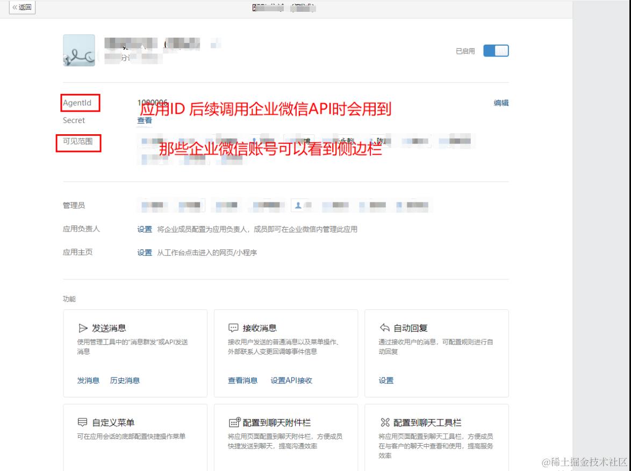Open 历史消息 in the 发送消息 card
Viewport: 631px width, 471px height.
point(125,380)
